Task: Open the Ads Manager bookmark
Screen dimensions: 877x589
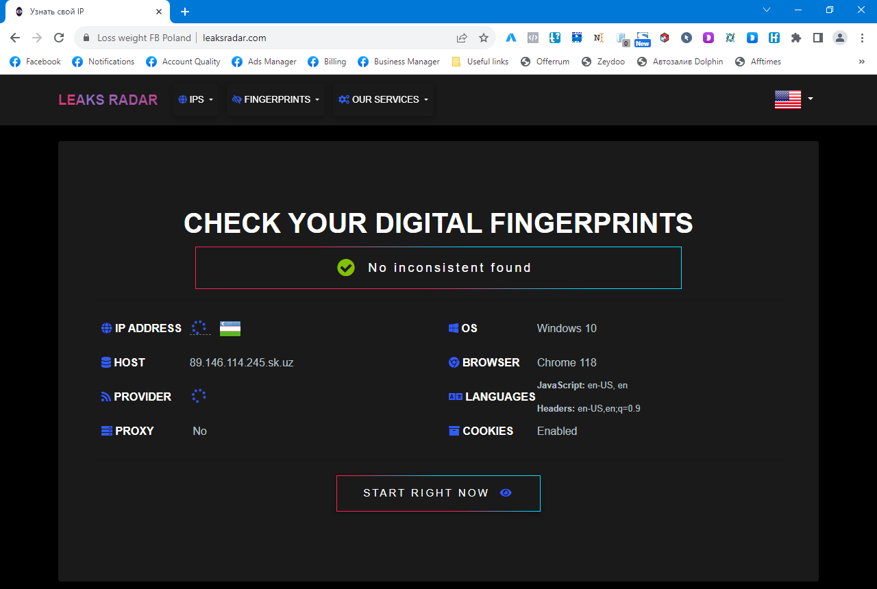Action: click(x=264, y=62)
